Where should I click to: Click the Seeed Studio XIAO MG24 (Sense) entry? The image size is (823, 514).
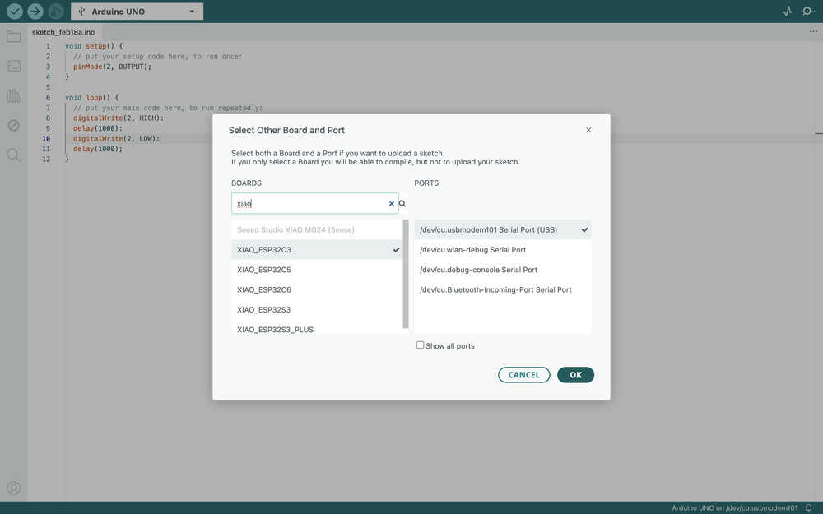(317, 229)
